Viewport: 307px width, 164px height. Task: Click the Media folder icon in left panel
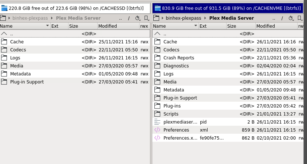(4, 66)
